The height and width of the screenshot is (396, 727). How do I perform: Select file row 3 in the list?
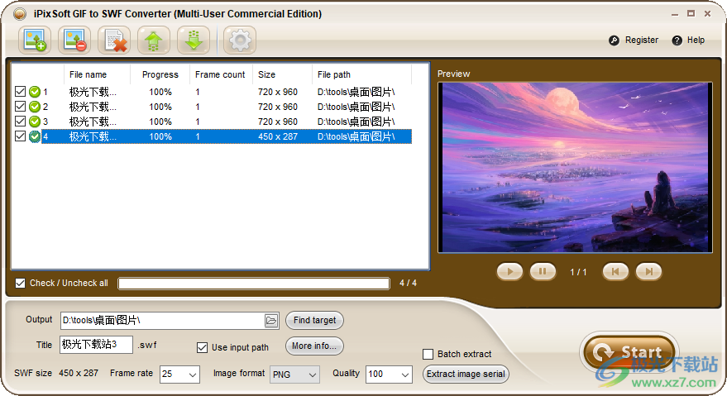click(x=227, y=122)
